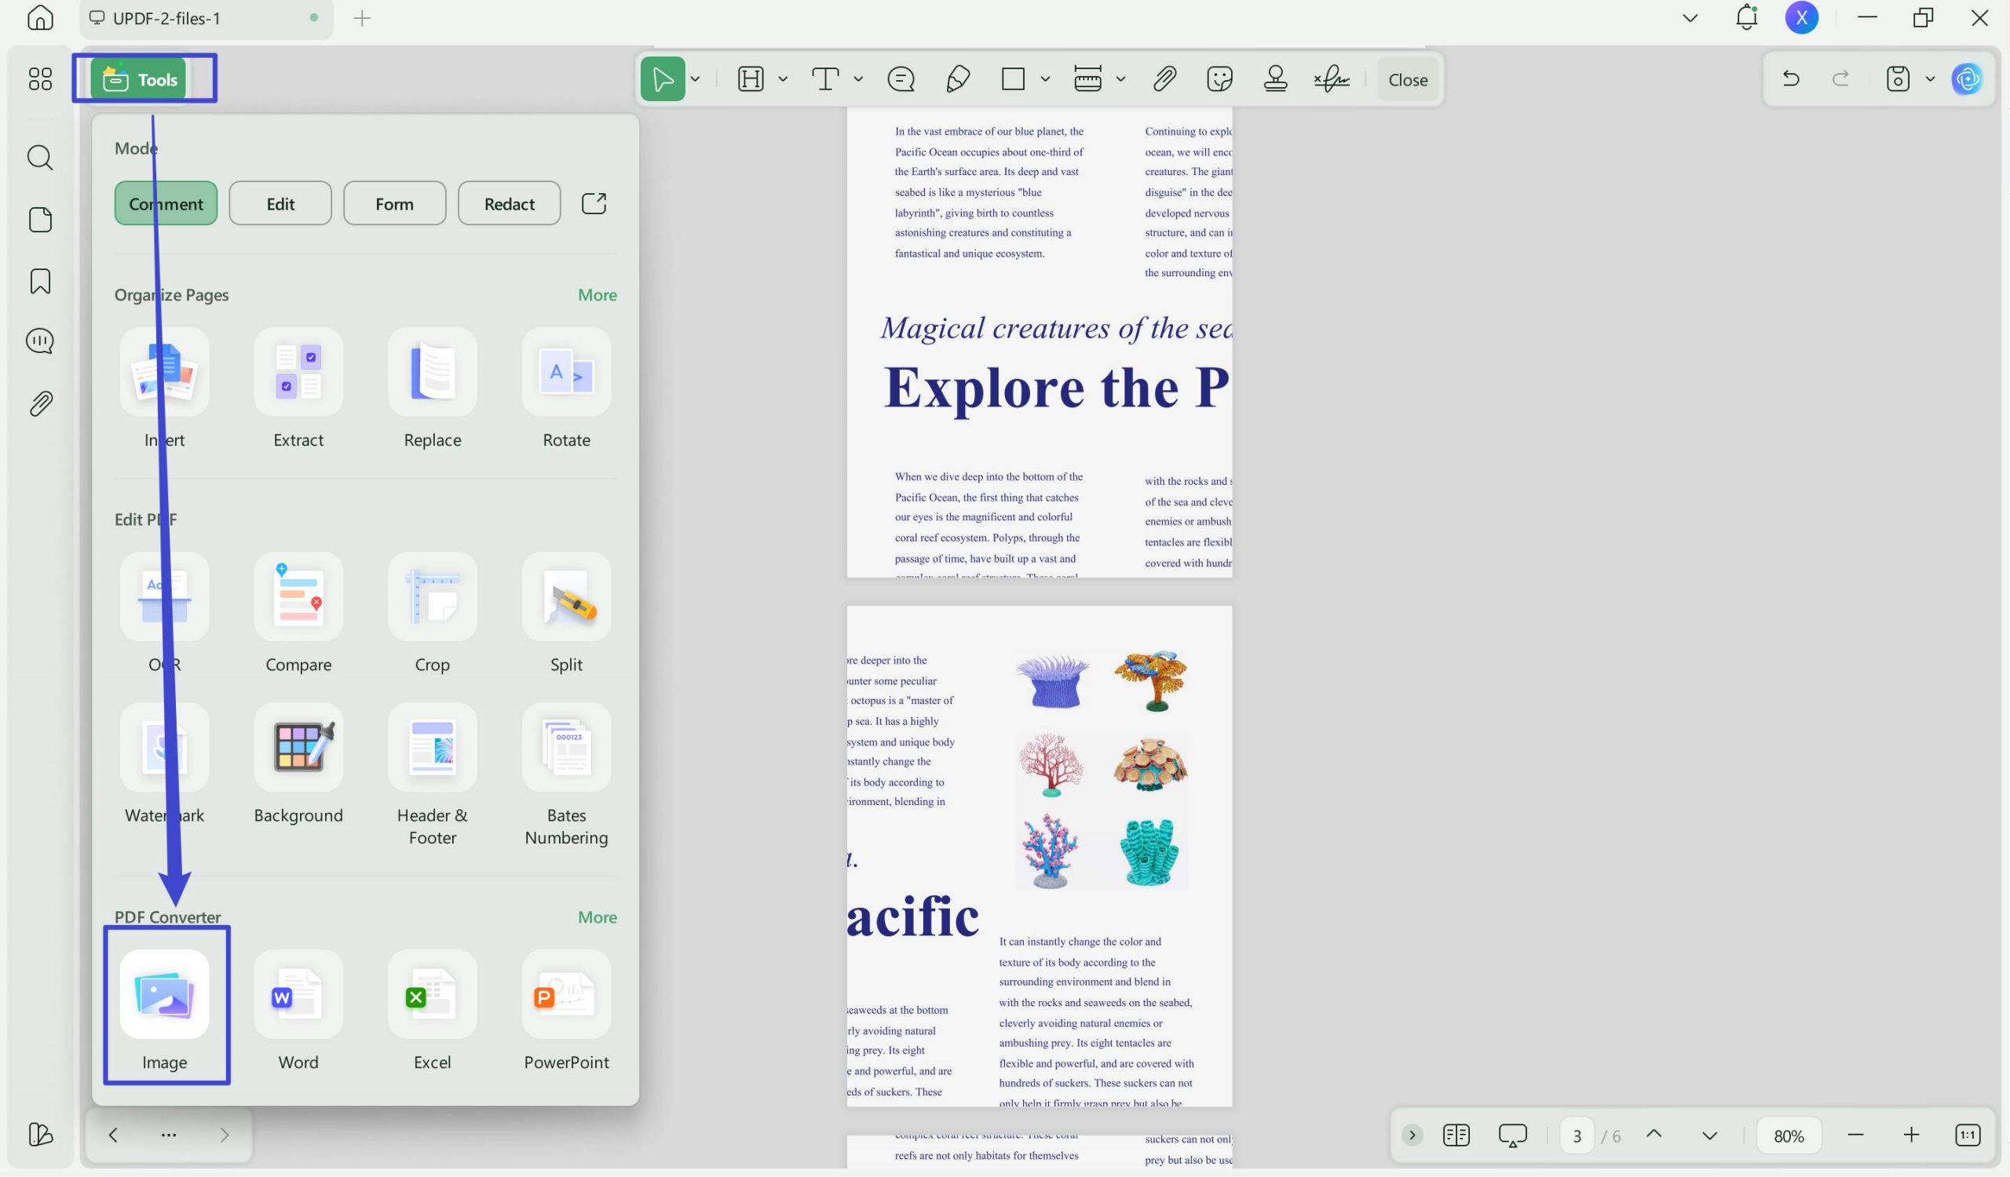Click the page number input field
The image size is (2010, 1177).
pyautogui.click(x=1577, y=1135)
